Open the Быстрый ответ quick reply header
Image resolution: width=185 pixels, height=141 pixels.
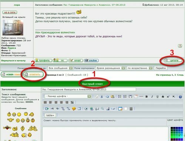point(92,84)
